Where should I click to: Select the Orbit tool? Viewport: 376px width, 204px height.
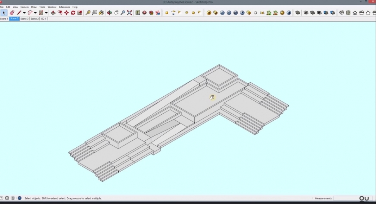pyautogui.click(x=109, y=13)
